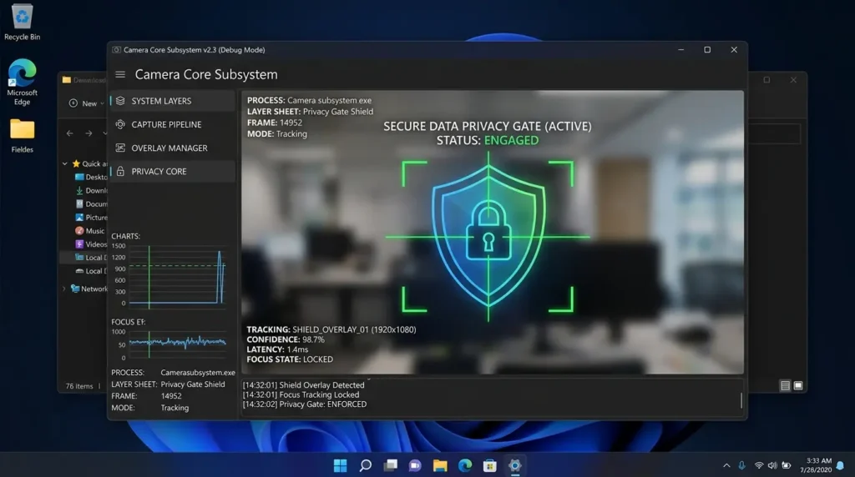Click the layers icon beside SYSTEM LAYERS
The width and height of the screenshot is (855, 477).
120,101
